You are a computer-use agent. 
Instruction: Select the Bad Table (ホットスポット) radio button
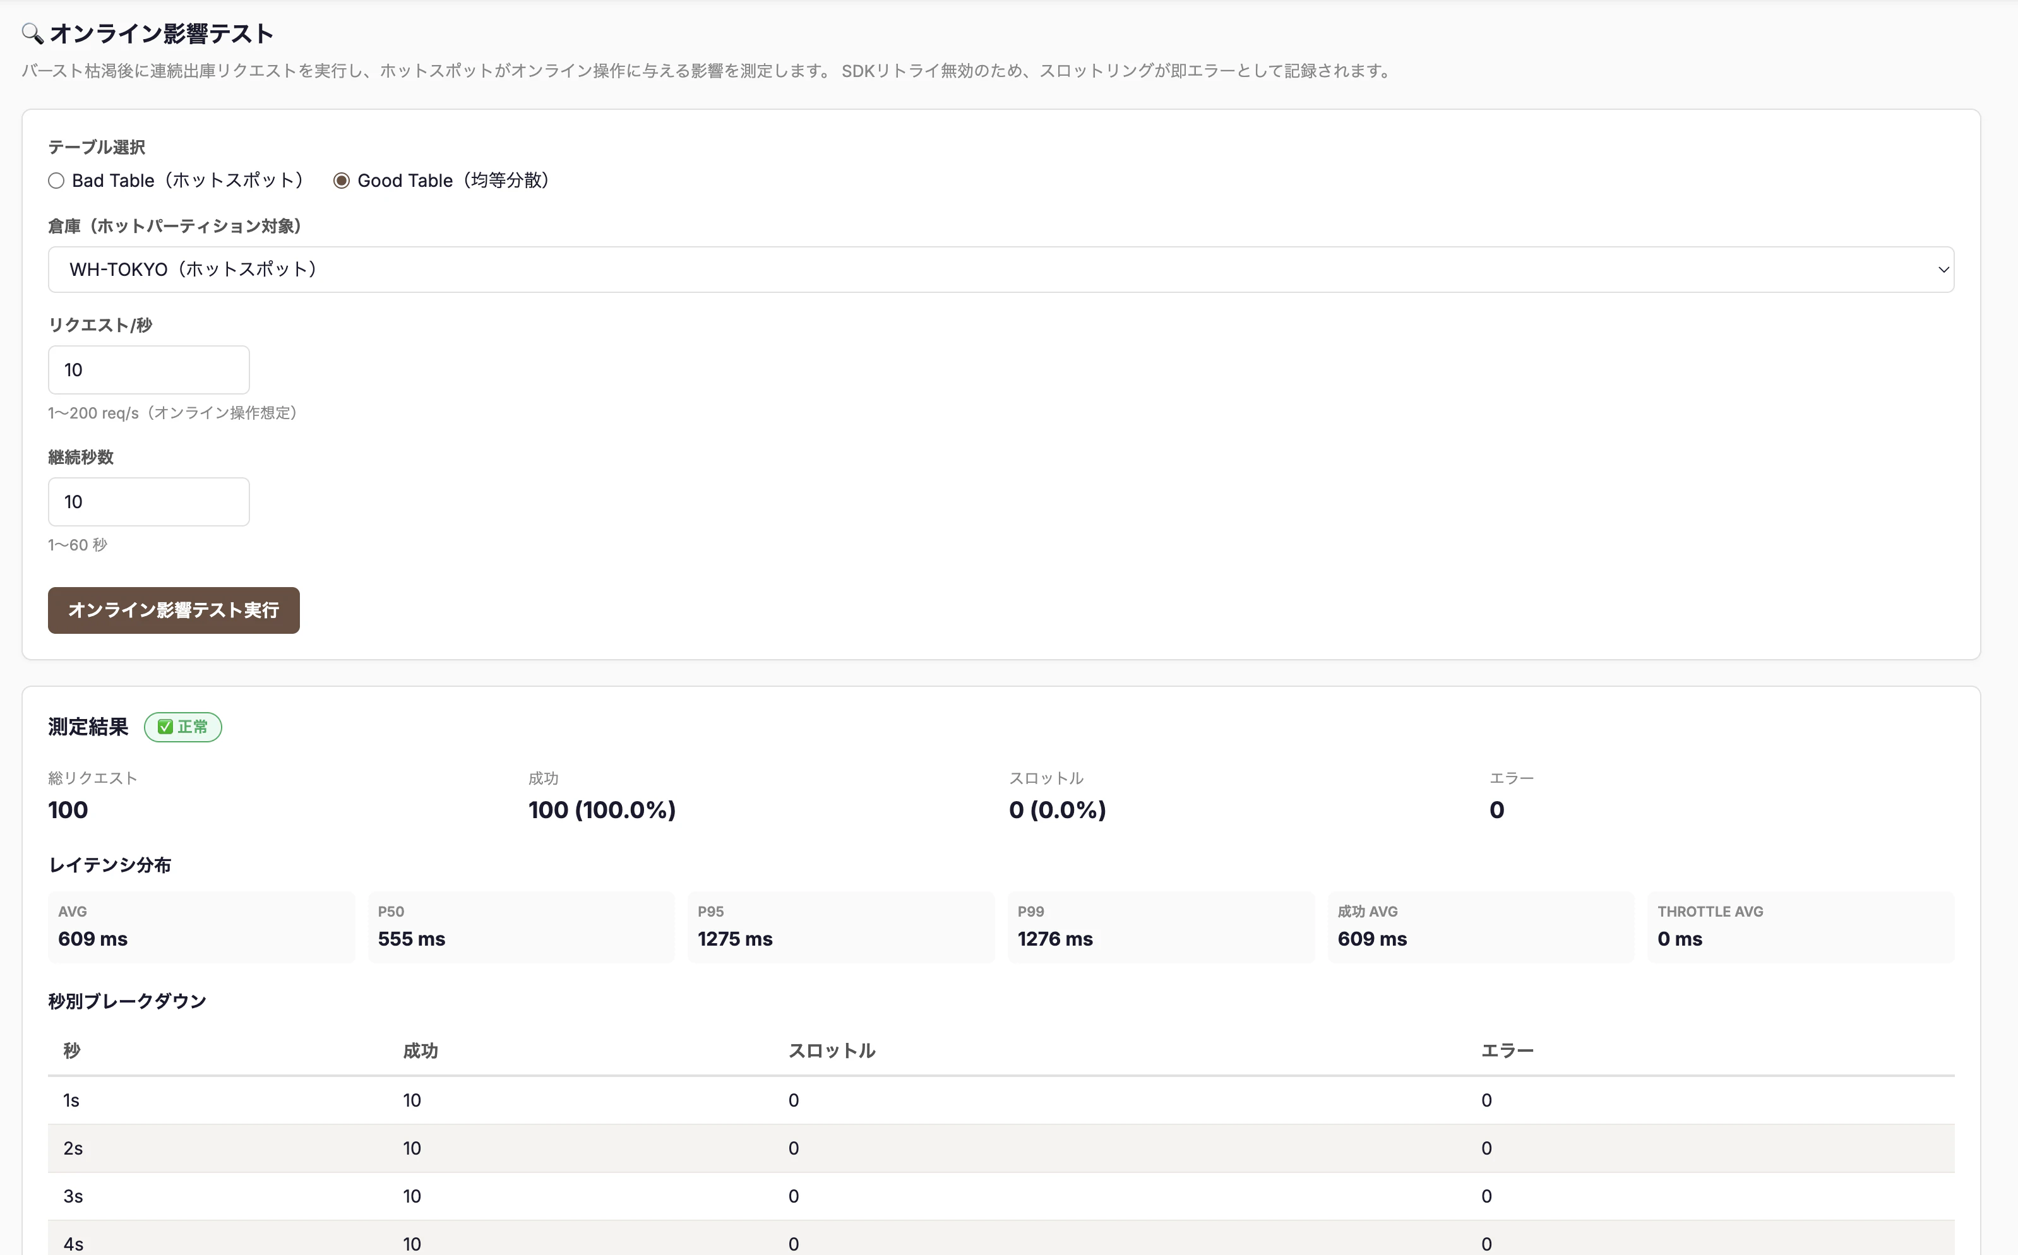tap(56, 181)
